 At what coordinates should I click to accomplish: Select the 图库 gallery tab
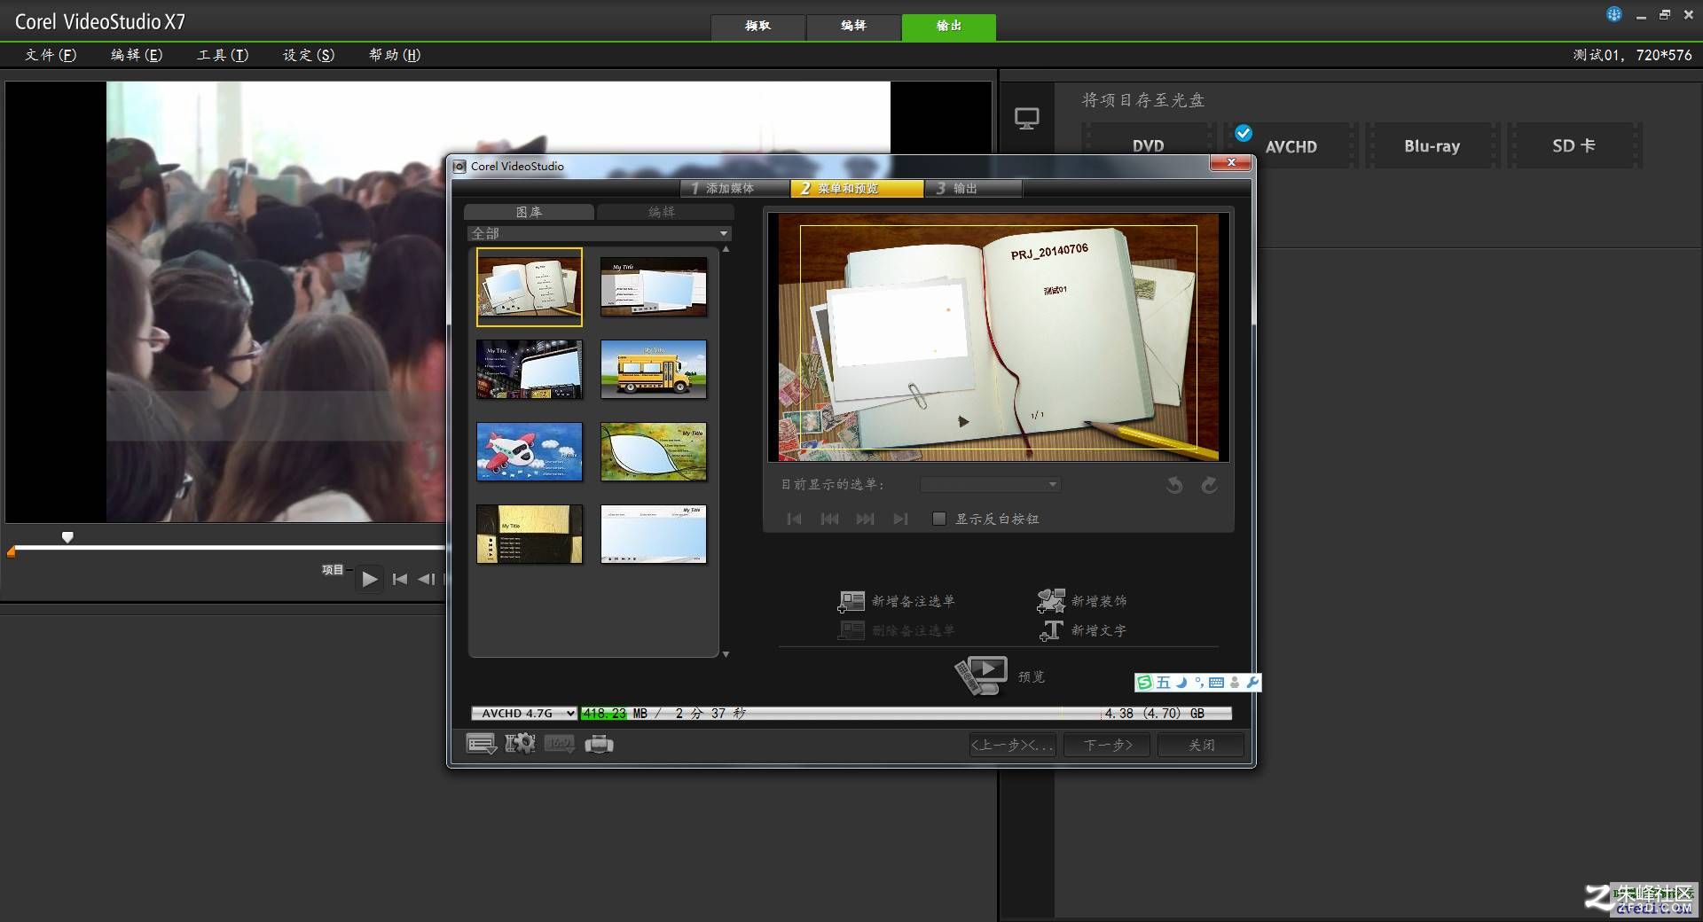(x=529, y=213)
